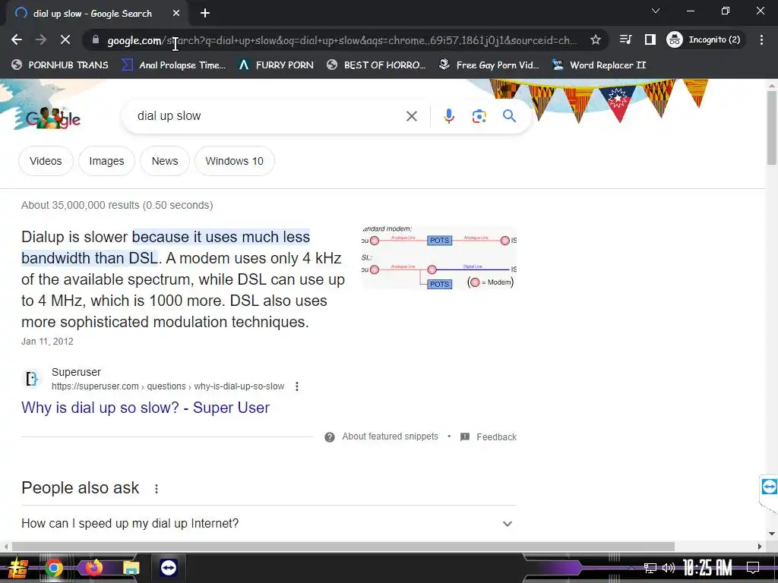Open the BEST OF HORRO... bookmark
Image resolution: width=778 pixels, height=583 pixels.
click(x=377, y=65)
